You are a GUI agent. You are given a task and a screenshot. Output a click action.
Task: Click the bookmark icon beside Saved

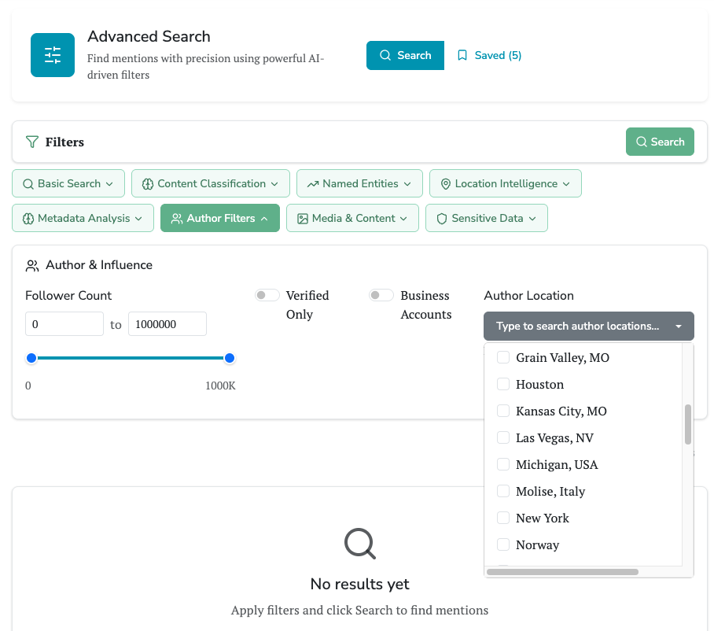click(x=462, y=55)
